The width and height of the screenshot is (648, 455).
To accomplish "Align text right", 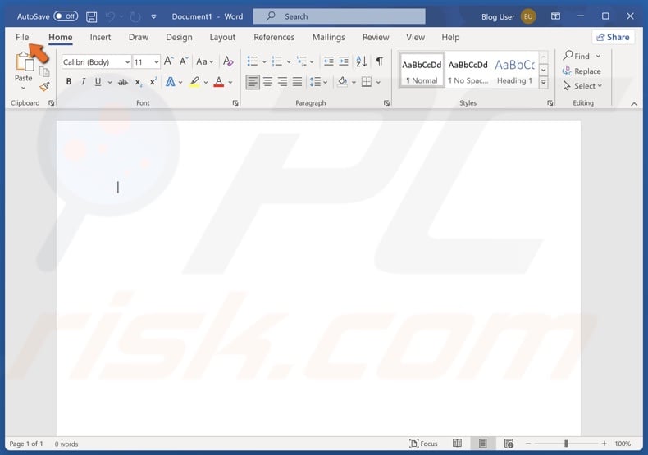I will pyautogui.click(x=283, y=82).
